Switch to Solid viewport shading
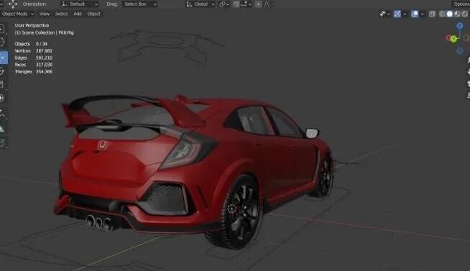This screenshot has width=470, height=271. click(x=450, y=14)
